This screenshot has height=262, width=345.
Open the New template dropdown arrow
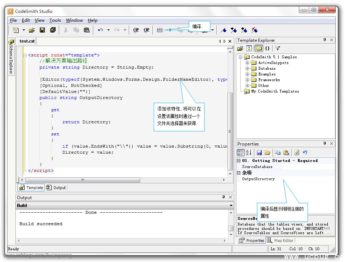pyautogui.click(x=24, y=30)
